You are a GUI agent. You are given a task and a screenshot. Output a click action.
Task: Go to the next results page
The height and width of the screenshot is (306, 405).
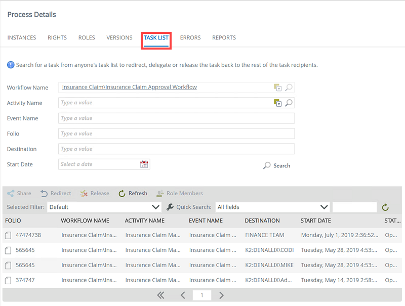point(221,295)
